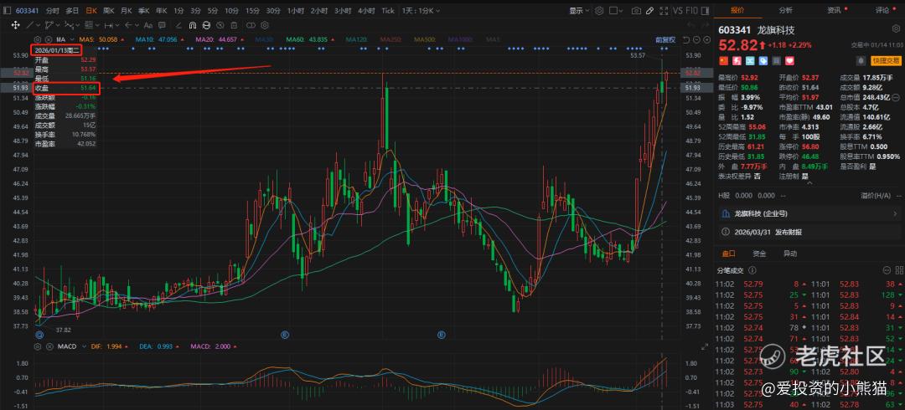Switch to 日K daily candlestick

pos(91,10)
